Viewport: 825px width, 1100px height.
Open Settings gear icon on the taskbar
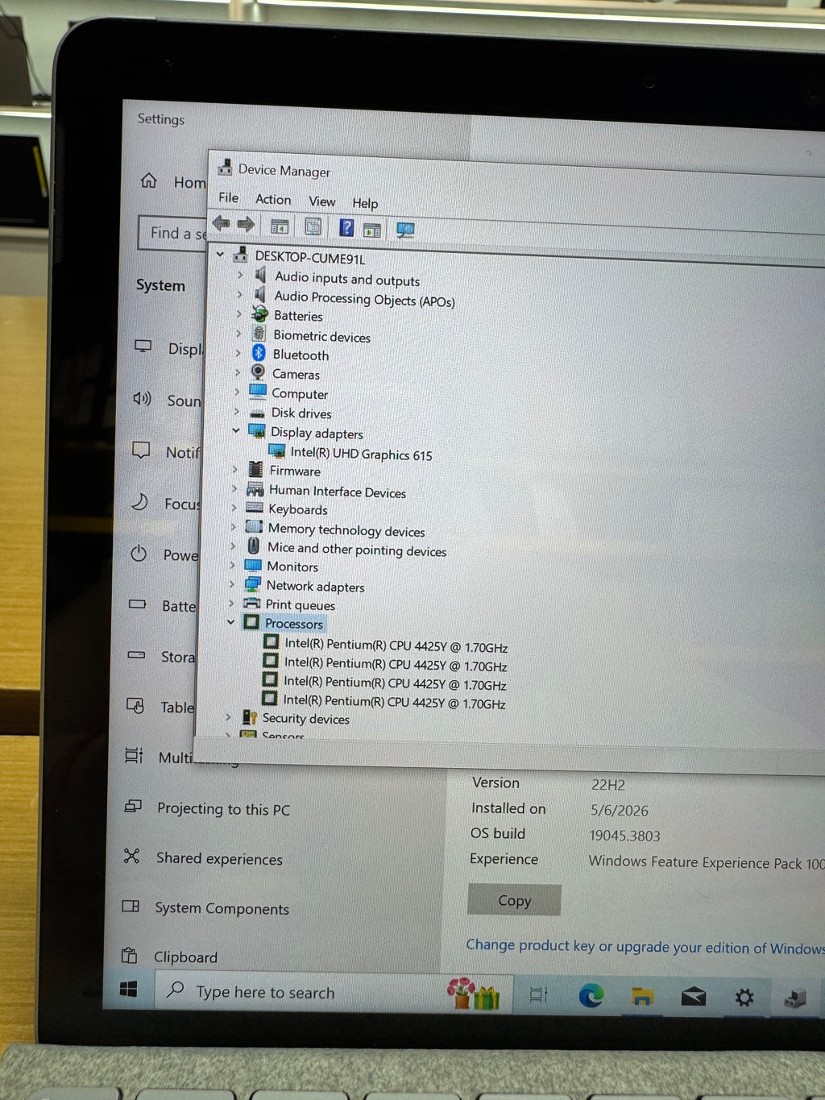pyautogui.click(x=744, y=998)
